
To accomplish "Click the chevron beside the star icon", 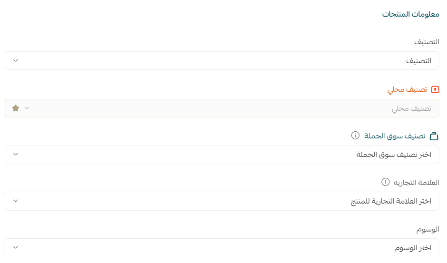I will click(27, 108).
